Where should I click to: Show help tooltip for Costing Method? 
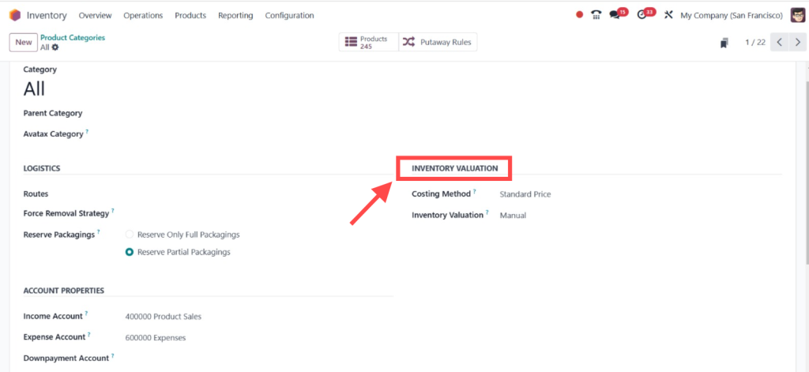coord(474,191)
